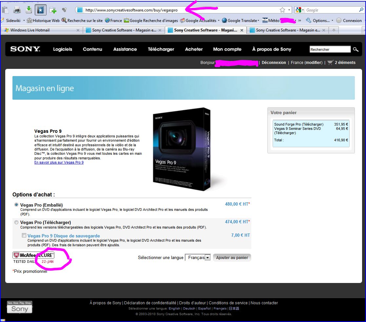Select English language in footer
Viewport: 366px width, 322px height.
[x=174, y=309]
